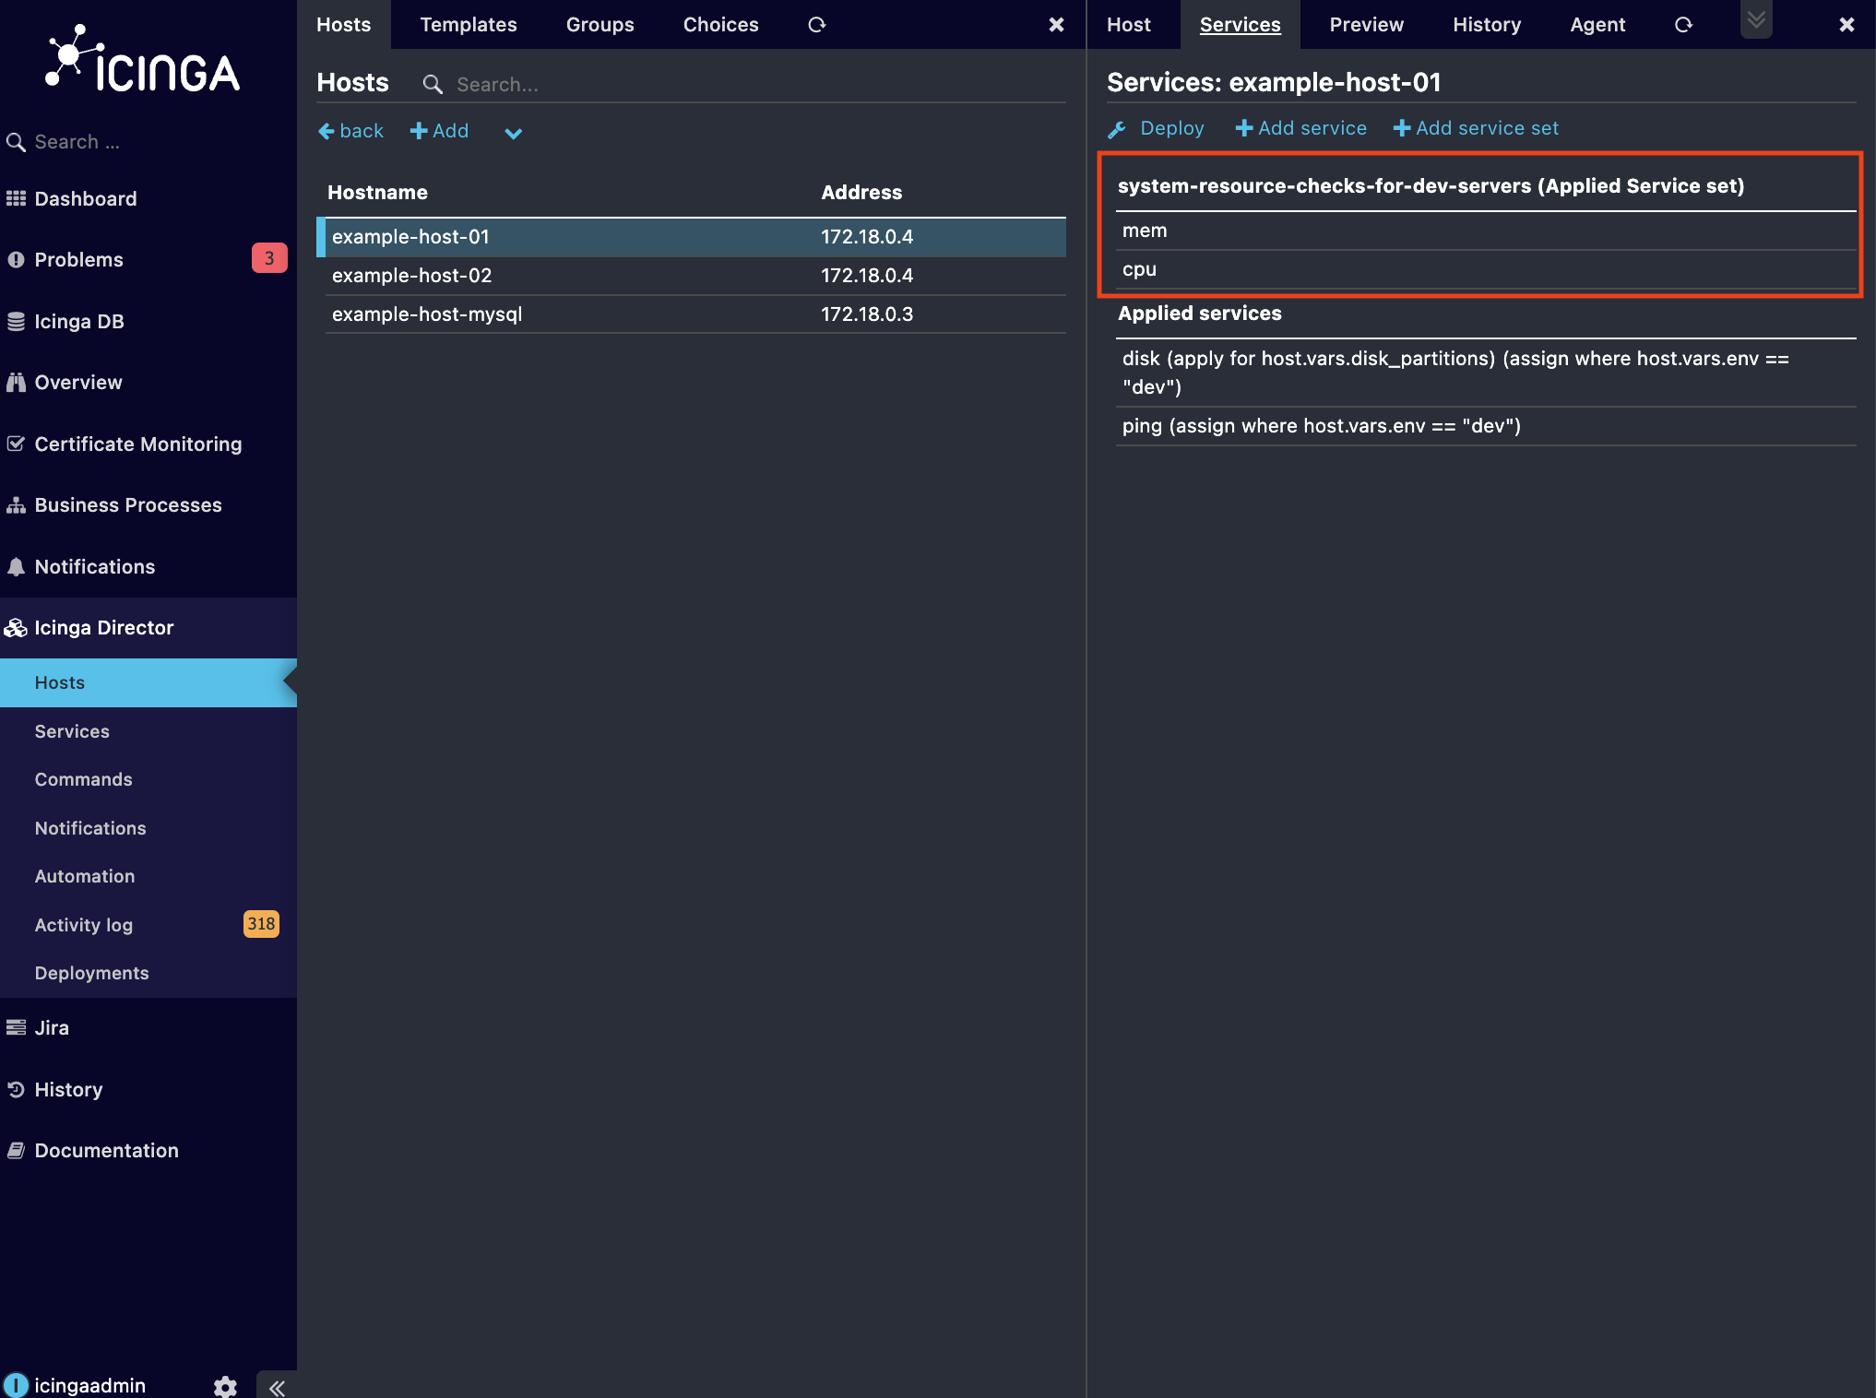
Task: Open the ping applied service
Action: pos(1486,426)
